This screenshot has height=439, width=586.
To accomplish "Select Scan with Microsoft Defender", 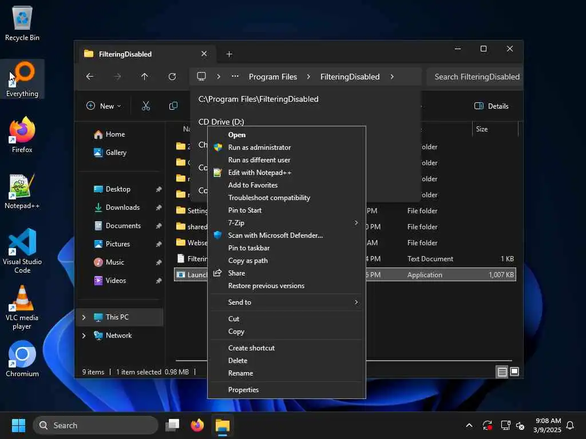I will coord(286,236).
